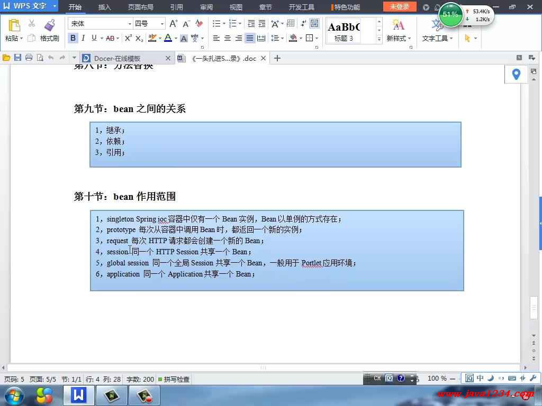Select Align right
Image resolution: width=542 pixels, height=406 pixels.
(239, 38)
